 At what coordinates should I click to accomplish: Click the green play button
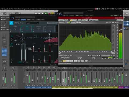point(46,14)
